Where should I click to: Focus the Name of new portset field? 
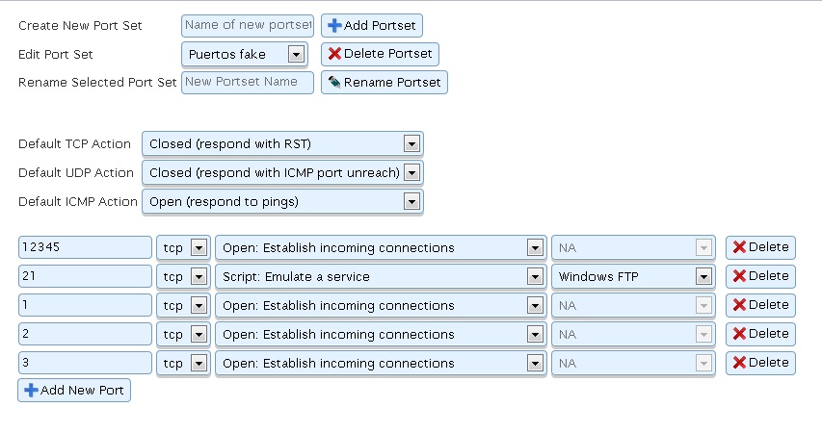tap(247, 25)
